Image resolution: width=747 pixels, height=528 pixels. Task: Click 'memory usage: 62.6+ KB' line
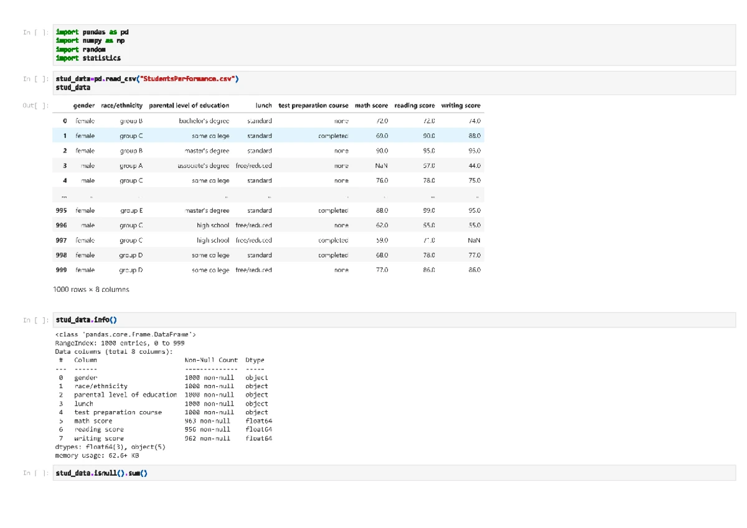pyautogui.click(x=97, y=456)
